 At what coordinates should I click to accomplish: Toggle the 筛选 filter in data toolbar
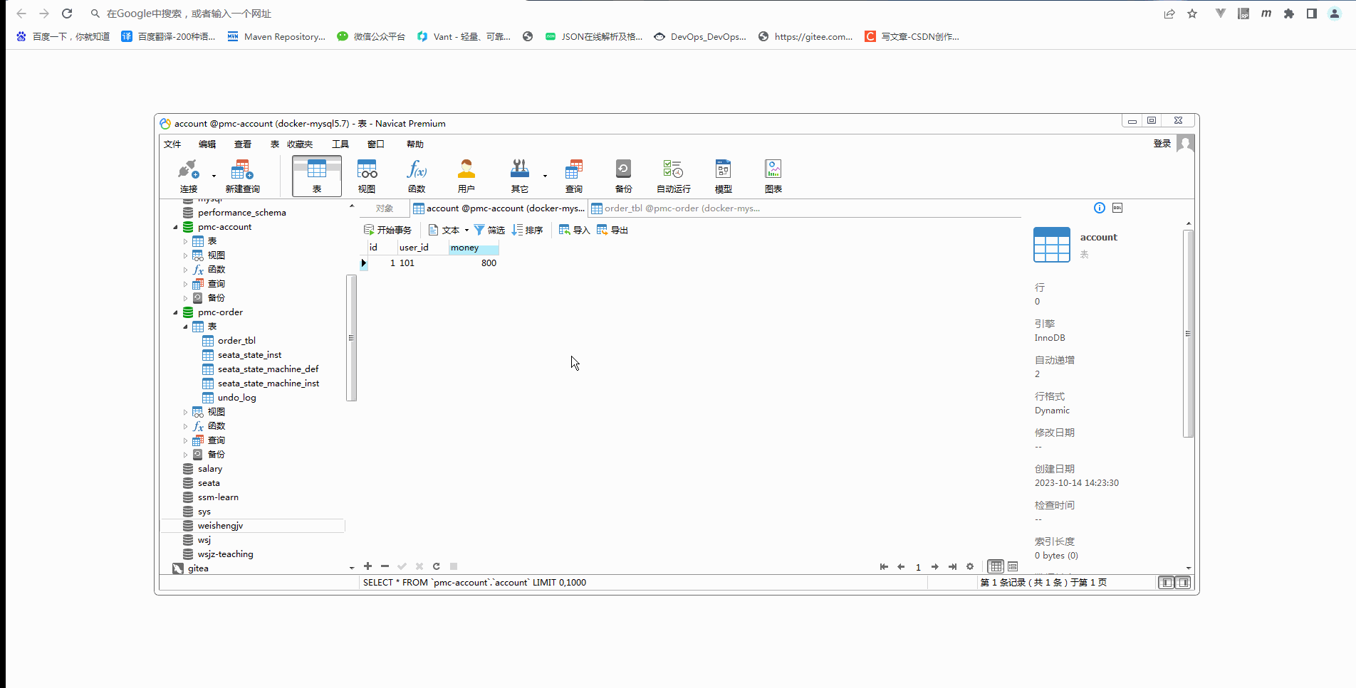[x=489, y=229]
